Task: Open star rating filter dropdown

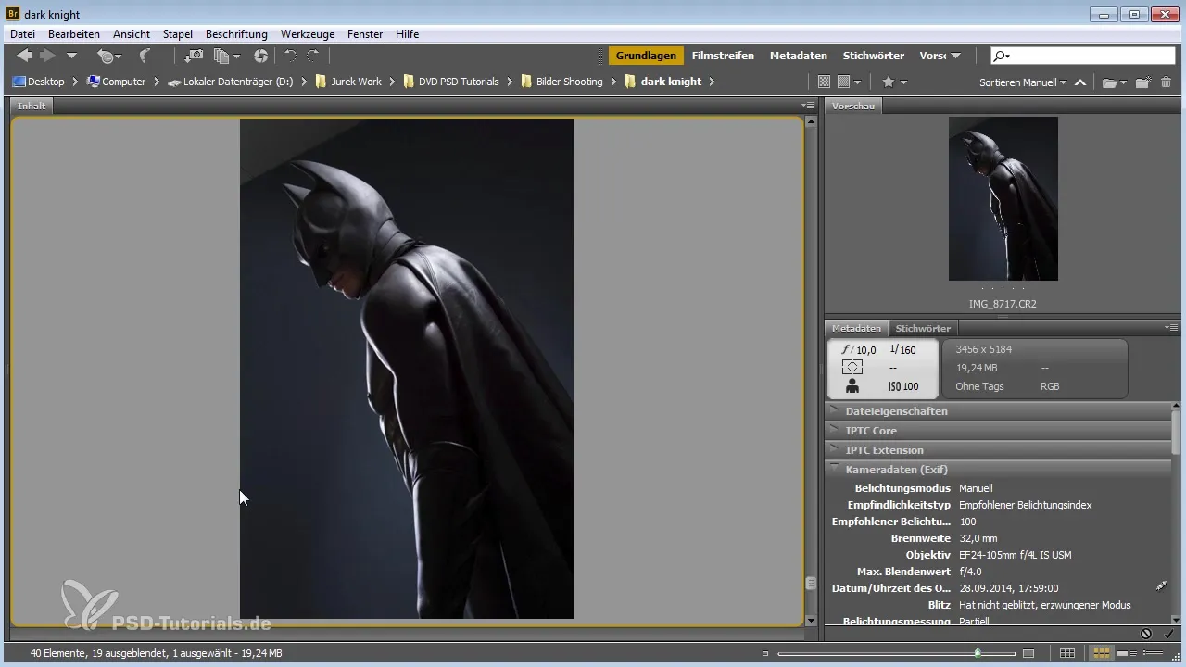Action: pyautogui.click(x=894, y=82)
